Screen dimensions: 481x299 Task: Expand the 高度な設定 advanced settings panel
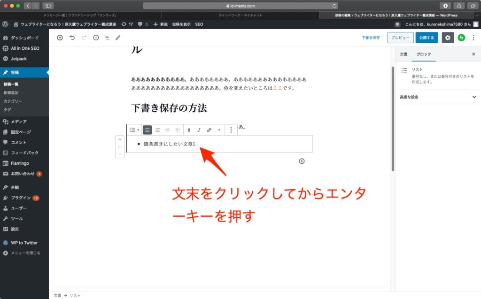tap(438, 97)
